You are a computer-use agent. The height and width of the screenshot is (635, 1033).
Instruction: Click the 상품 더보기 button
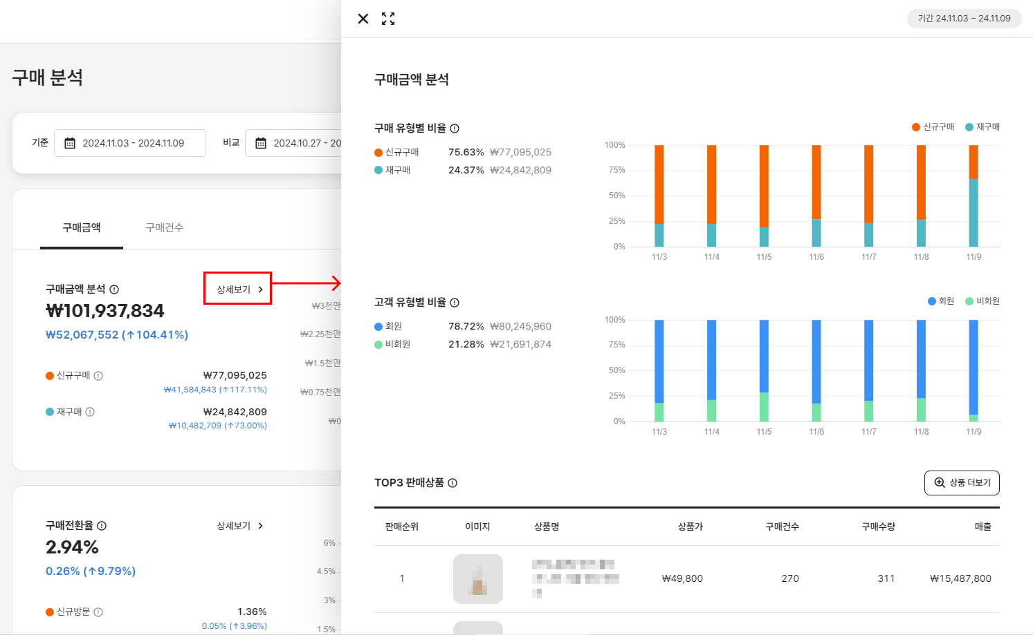click(962, 483)
